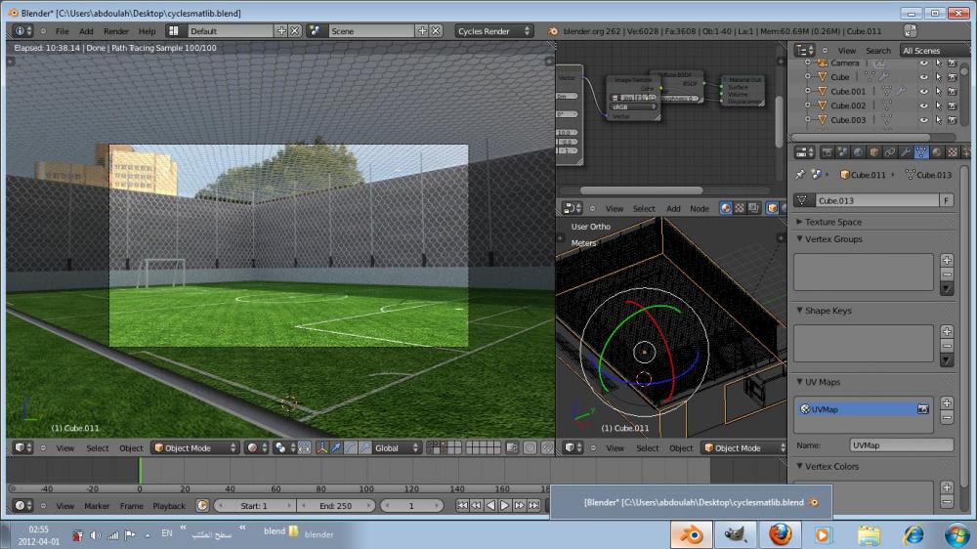977x549 pixels.
Task: Add a new scene with the plus button
Action: 422,30
